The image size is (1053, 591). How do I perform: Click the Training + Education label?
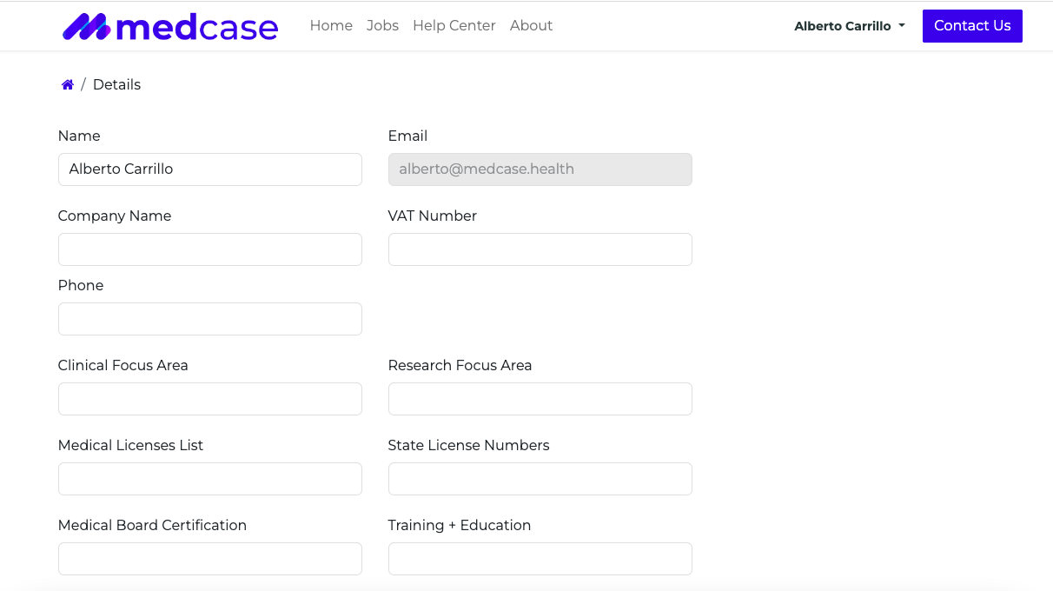pos(460,525)
